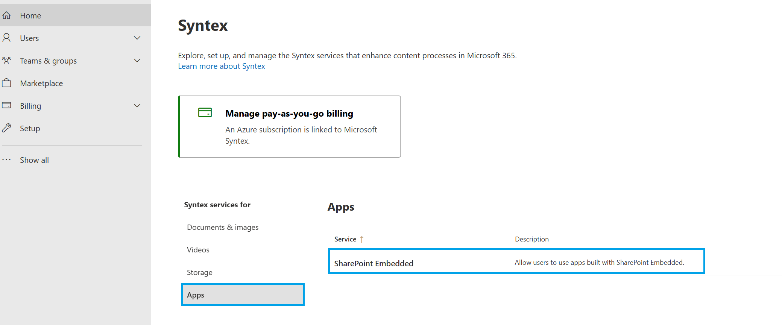782x325 pixels.
Task: Expand the Billing menu chevron
Action: [137, 106]
